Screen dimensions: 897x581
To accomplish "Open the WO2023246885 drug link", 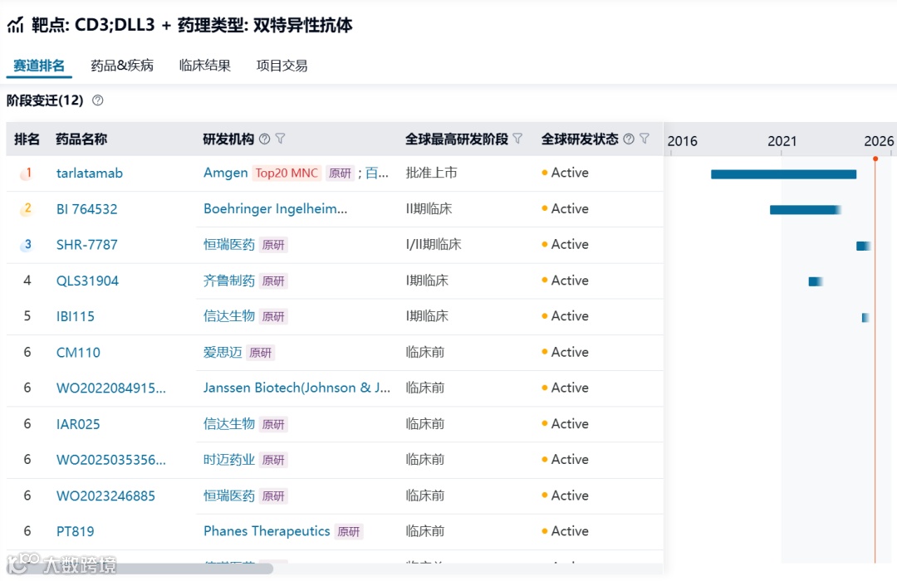I will pyautogui.click(x=105, y=496).
